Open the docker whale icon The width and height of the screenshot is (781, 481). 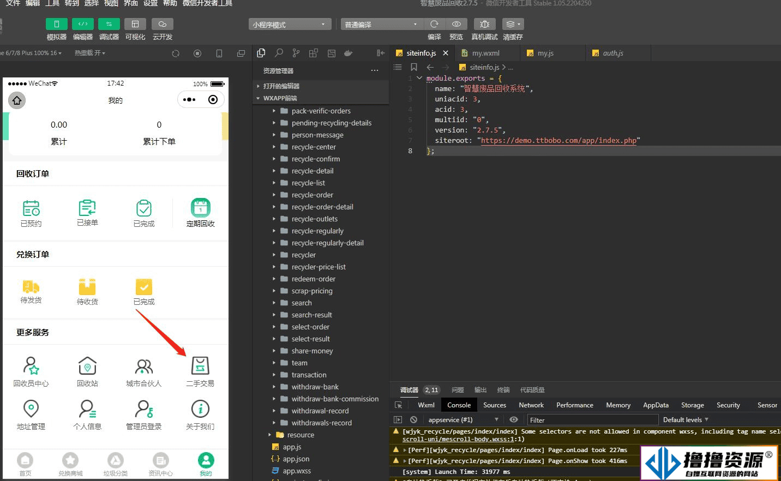[x=348, y=53]
